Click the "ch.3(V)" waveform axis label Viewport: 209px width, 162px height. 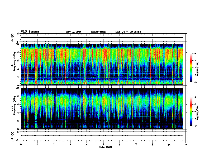click(x=12, y=136)
